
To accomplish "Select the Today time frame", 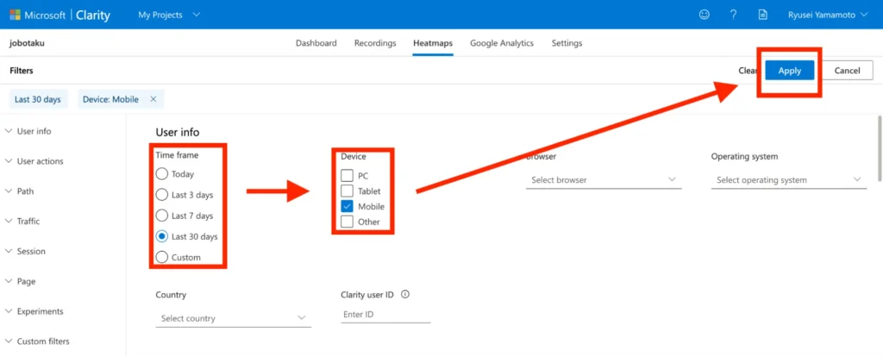I will (161, 174).
